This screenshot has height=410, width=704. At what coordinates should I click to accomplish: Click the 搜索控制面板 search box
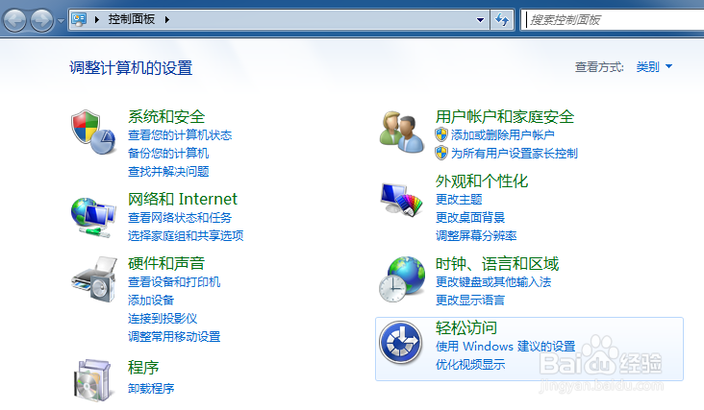tap(613, 20)
